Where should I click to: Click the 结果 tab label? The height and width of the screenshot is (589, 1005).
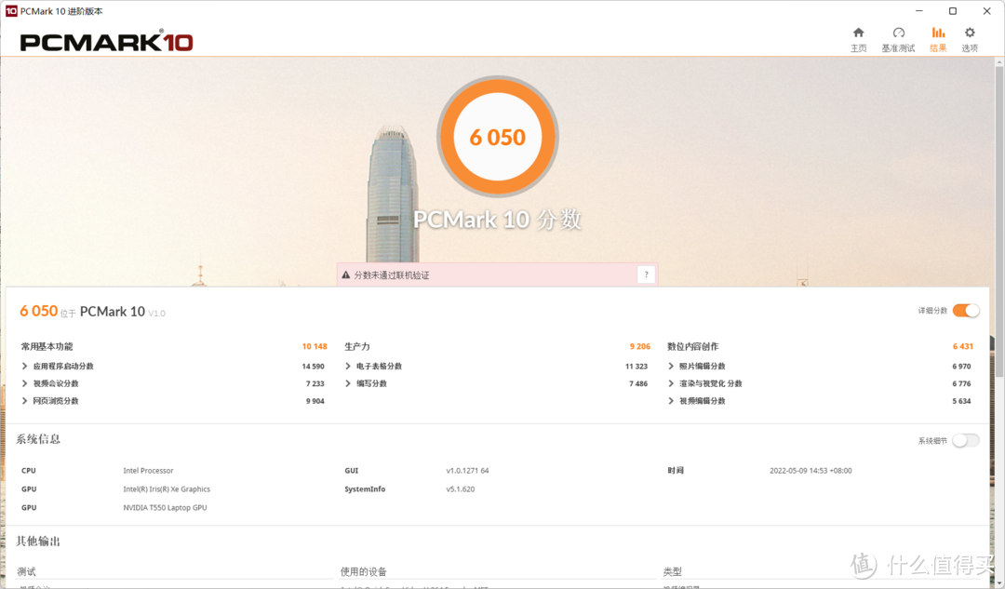pos(938,48)
